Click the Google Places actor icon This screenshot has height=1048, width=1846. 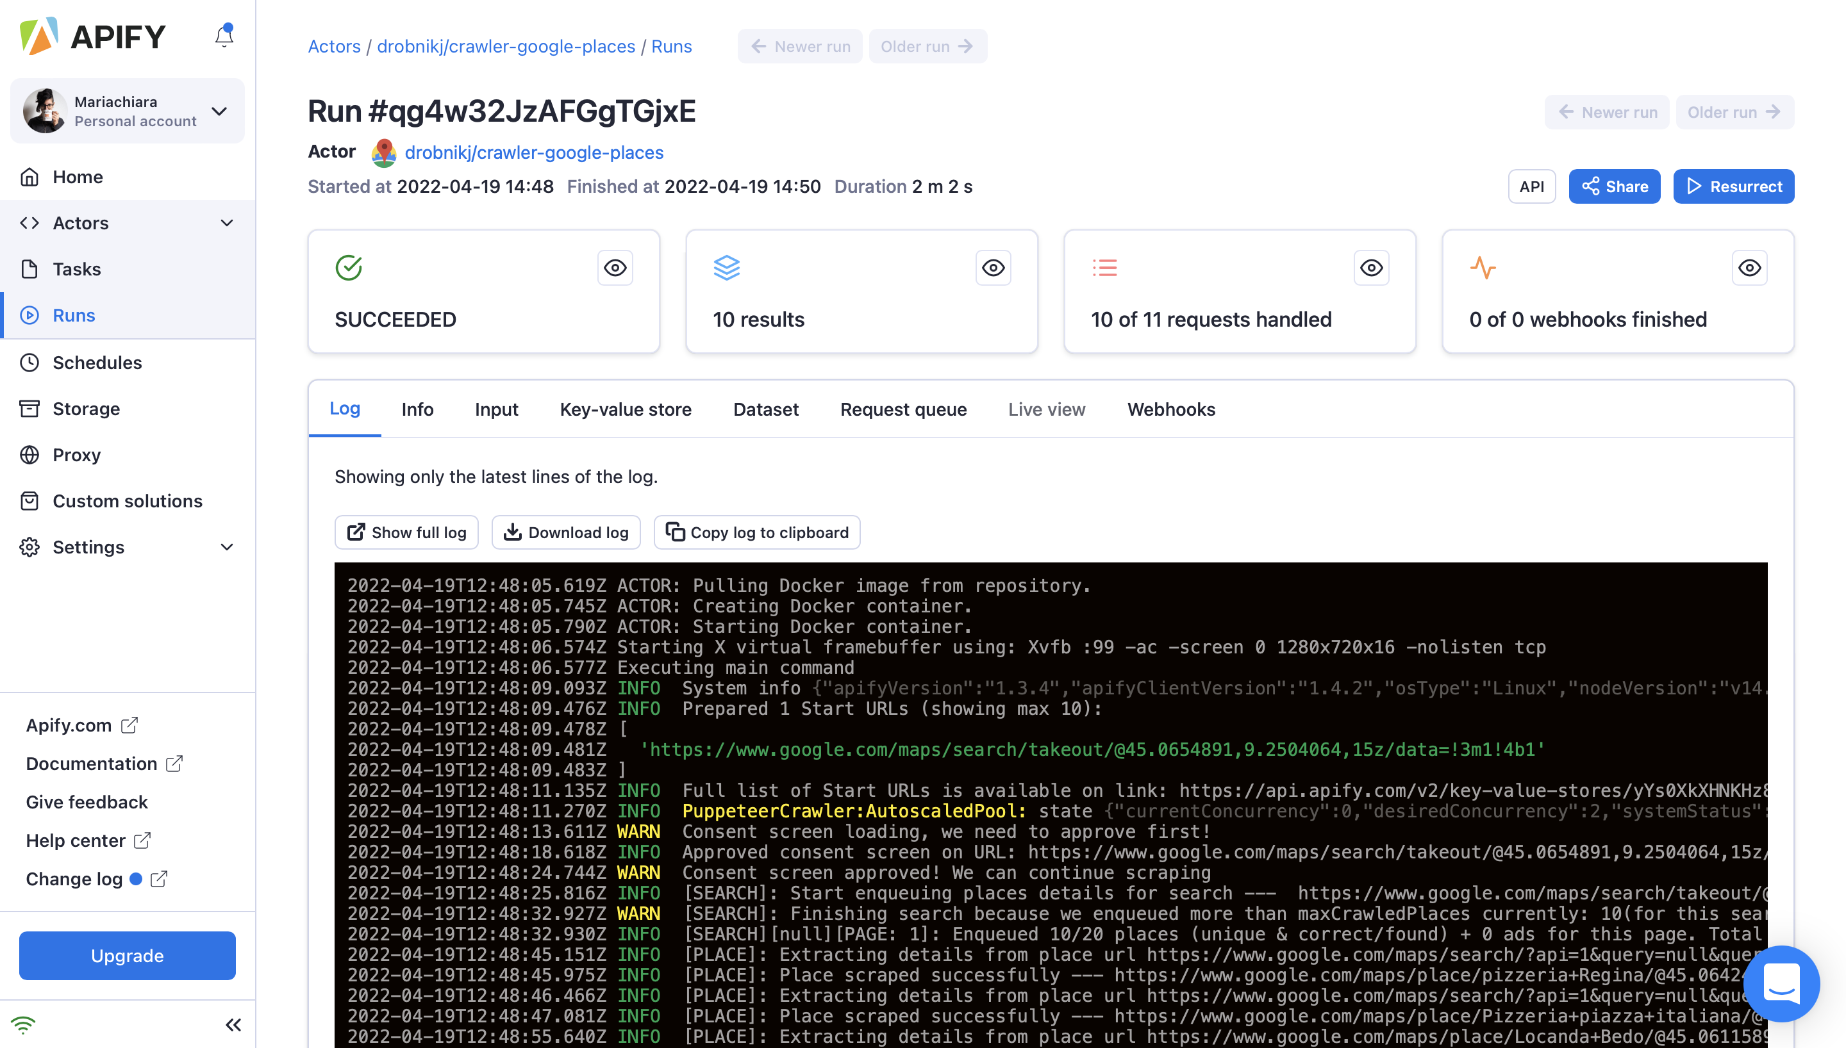pyautogui.click(x=384, y=152)
